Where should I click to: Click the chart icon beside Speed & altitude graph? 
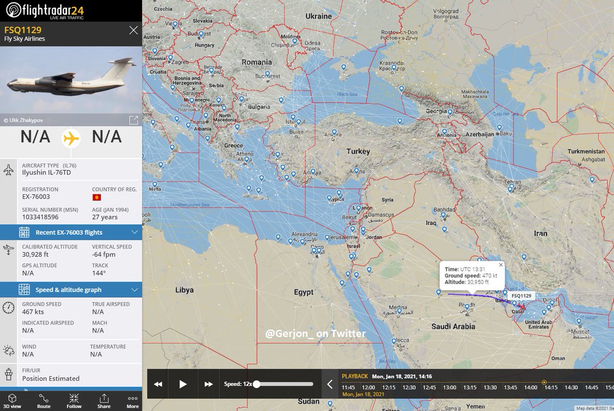[24, 290]
